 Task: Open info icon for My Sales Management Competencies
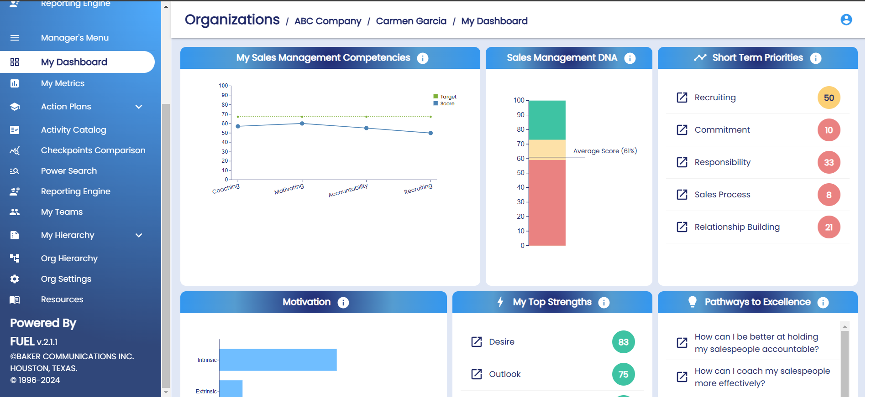[423, 58]
